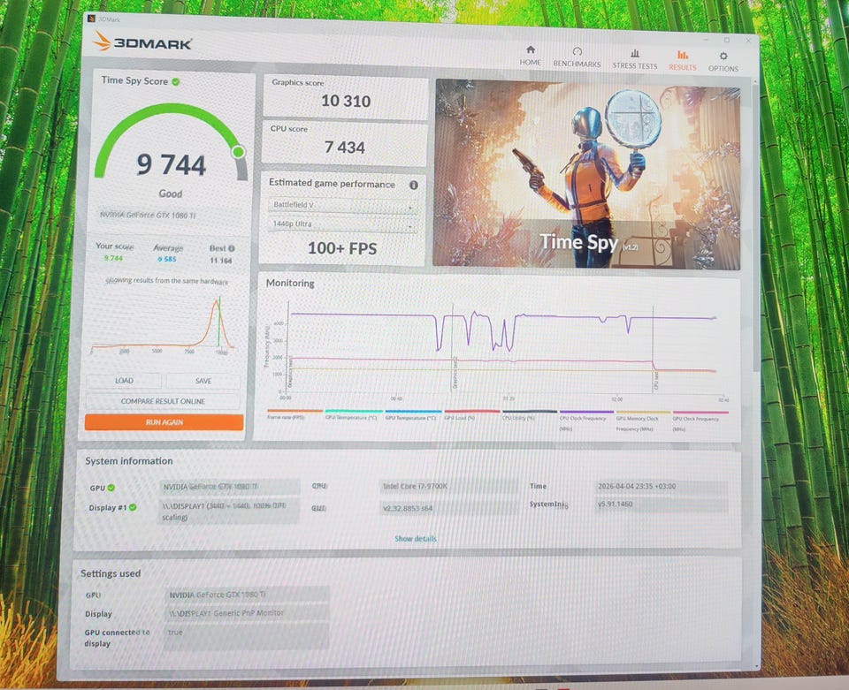Close the 3DMark window
The image size is (849, 690).
748,40
